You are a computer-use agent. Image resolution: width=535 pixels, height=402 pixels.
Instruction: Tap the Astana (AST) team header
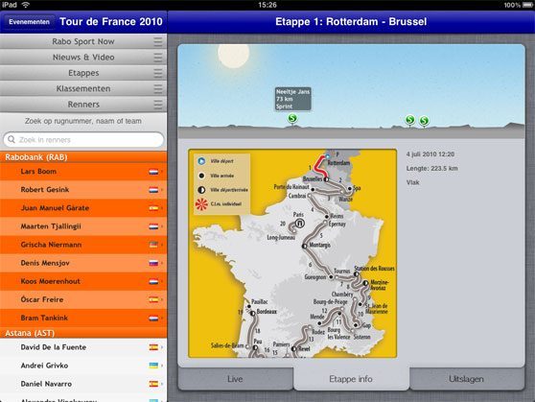point(83,333)
